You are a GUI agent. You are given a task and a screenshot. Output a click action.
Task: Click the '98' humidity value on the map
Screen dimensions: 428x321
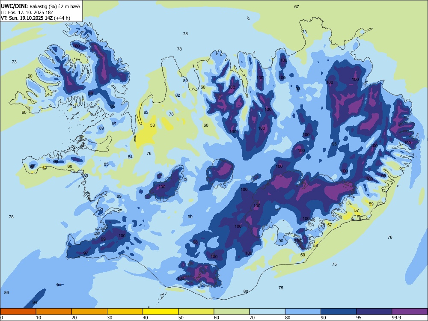pos(195,242)
